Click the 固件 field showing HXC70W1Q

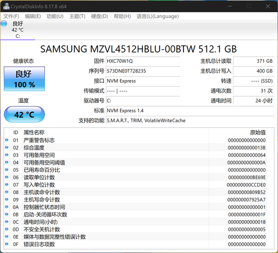pyautogui.click(x=143, y=61)
